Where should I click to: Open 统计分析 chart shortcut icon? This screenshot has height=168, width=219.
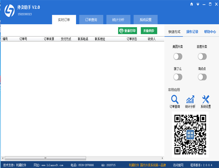(190, 100)
